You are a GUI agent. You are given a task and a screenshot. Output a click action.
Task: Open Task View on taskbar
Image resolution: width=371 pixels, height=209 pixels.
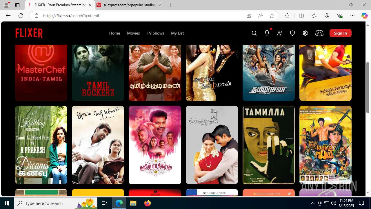pos(104,203)
